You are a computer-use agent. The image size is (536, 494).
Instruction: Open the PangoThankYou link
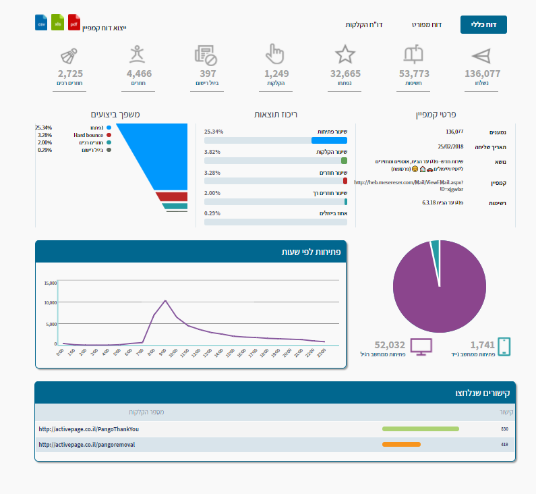pyautogui.click(x=88, y=429)
